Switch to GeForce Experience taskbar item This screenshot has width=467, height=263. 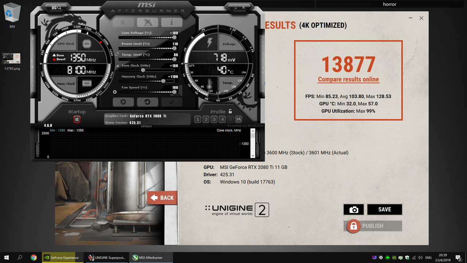62,258
